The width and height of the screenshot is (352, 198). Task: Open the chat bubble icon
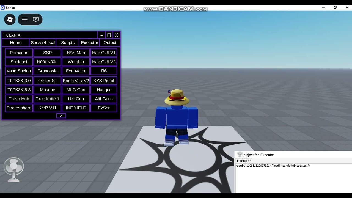[x=36, y=20]
